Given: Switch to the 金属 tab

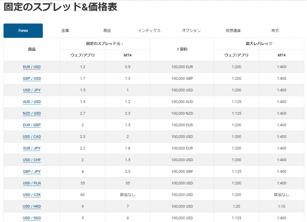Looking at the screenshot, I should click(65, 31).
